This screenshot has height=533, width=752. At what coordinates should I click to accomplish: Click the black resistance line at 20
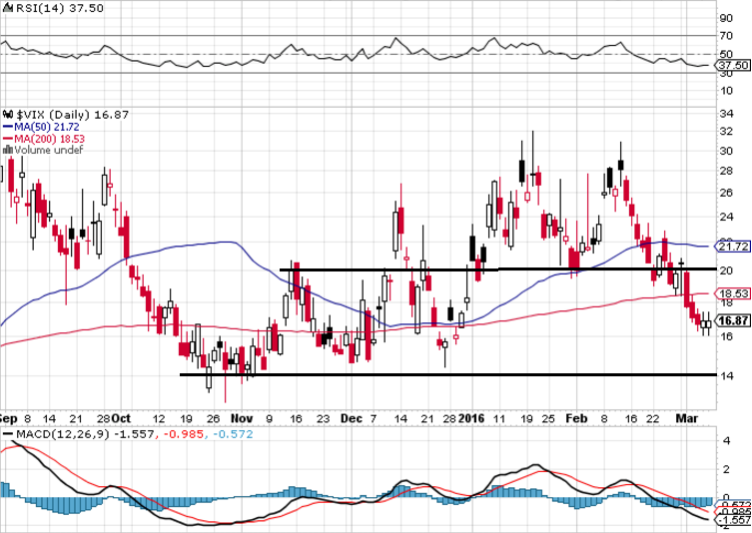click(x=497, y=269)
